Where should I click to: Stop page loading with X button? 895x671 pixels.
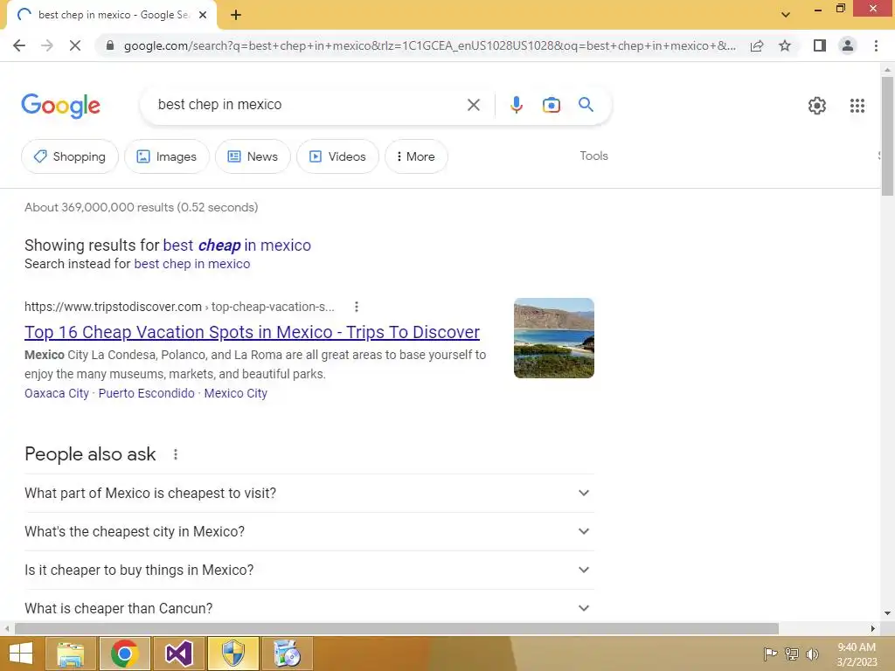(x=75, y=45)
